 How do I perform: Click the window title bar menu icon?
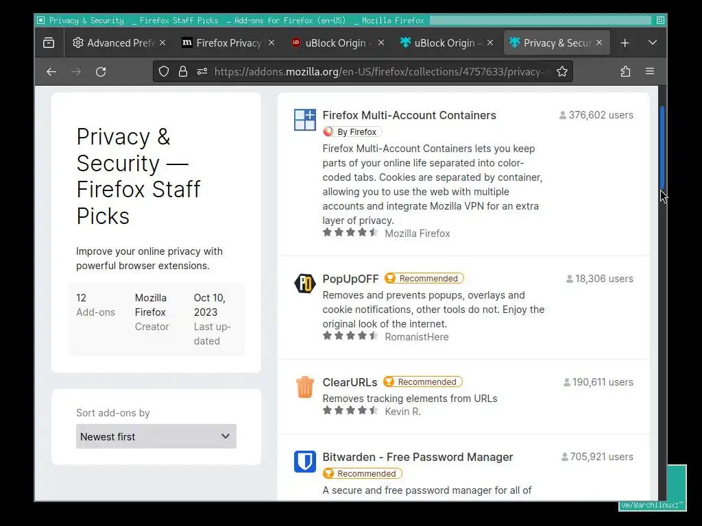(40, 20)
